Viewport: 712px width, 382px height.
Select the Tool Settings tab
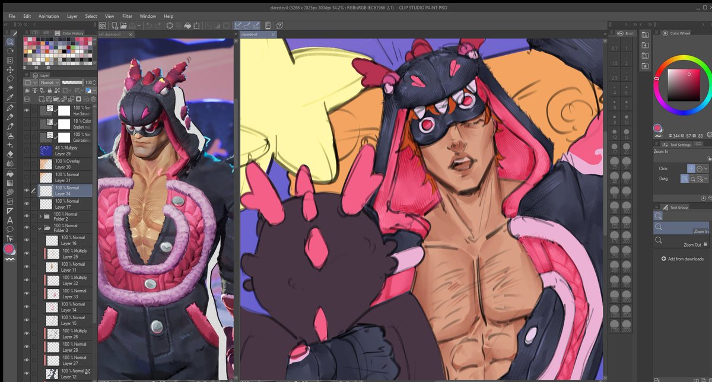click(x=677, y=144)
